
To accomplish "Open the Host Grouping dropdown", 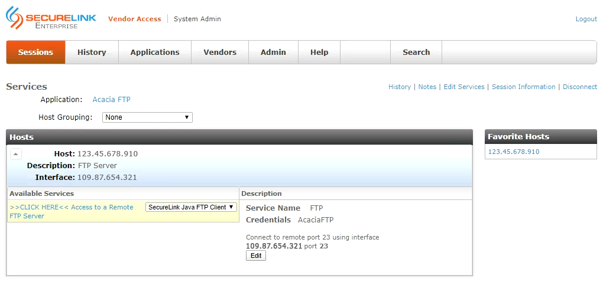I will [x=147, y=117].
